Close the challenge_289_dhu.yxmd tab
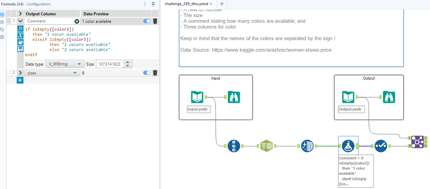Viewport: 430px width, 189px height. tap(211, 4)
